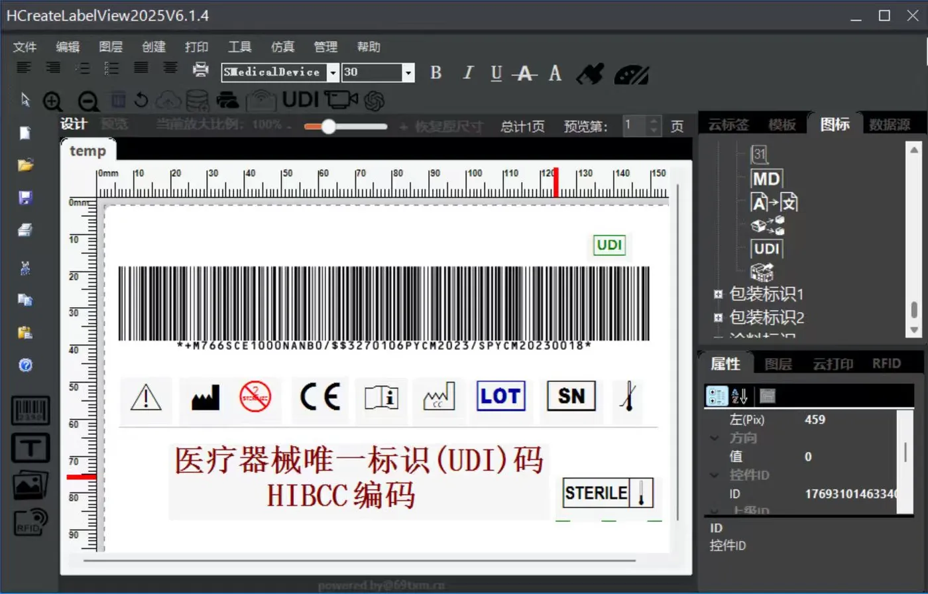Open the 编辑 menu

coord(68,47)
